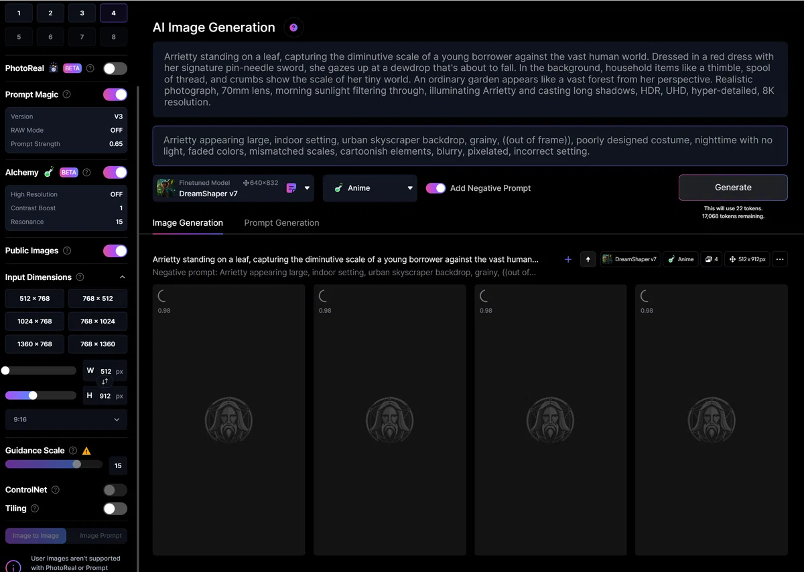The image size is (804, 572).
Task: Open the three-dot more options menu
Action: pyautogui.click(x=780, y=259)
